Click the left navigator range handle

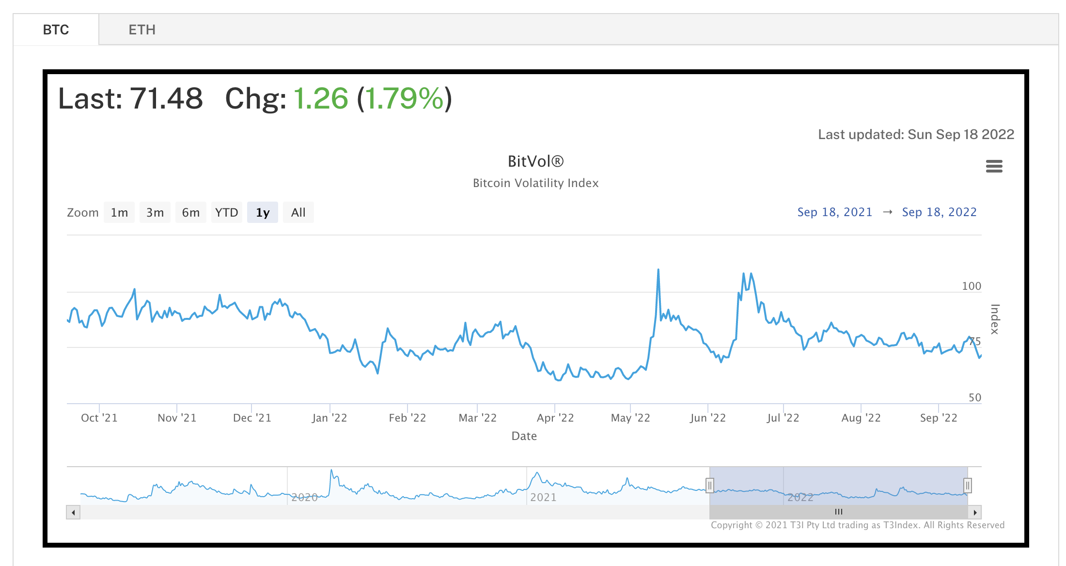click(710, 485)
